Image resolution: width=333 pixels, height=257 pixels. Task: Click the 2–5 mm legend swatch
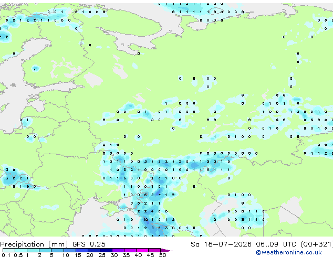click(x=45, y=250)
